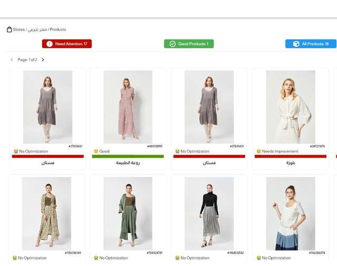The width and height of the screenshot is (337, 266).
Task: Click the previous page left chevron
Action: (12, 59)
